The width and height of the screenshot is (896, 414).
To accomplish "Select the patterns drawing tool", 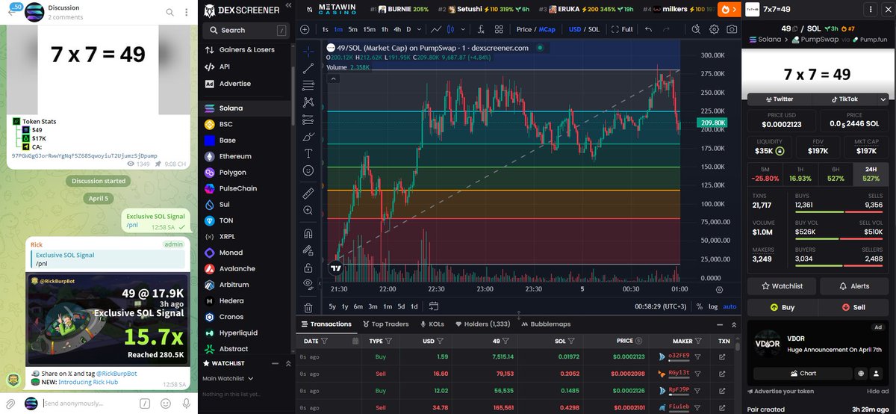I will coord(309,102).
